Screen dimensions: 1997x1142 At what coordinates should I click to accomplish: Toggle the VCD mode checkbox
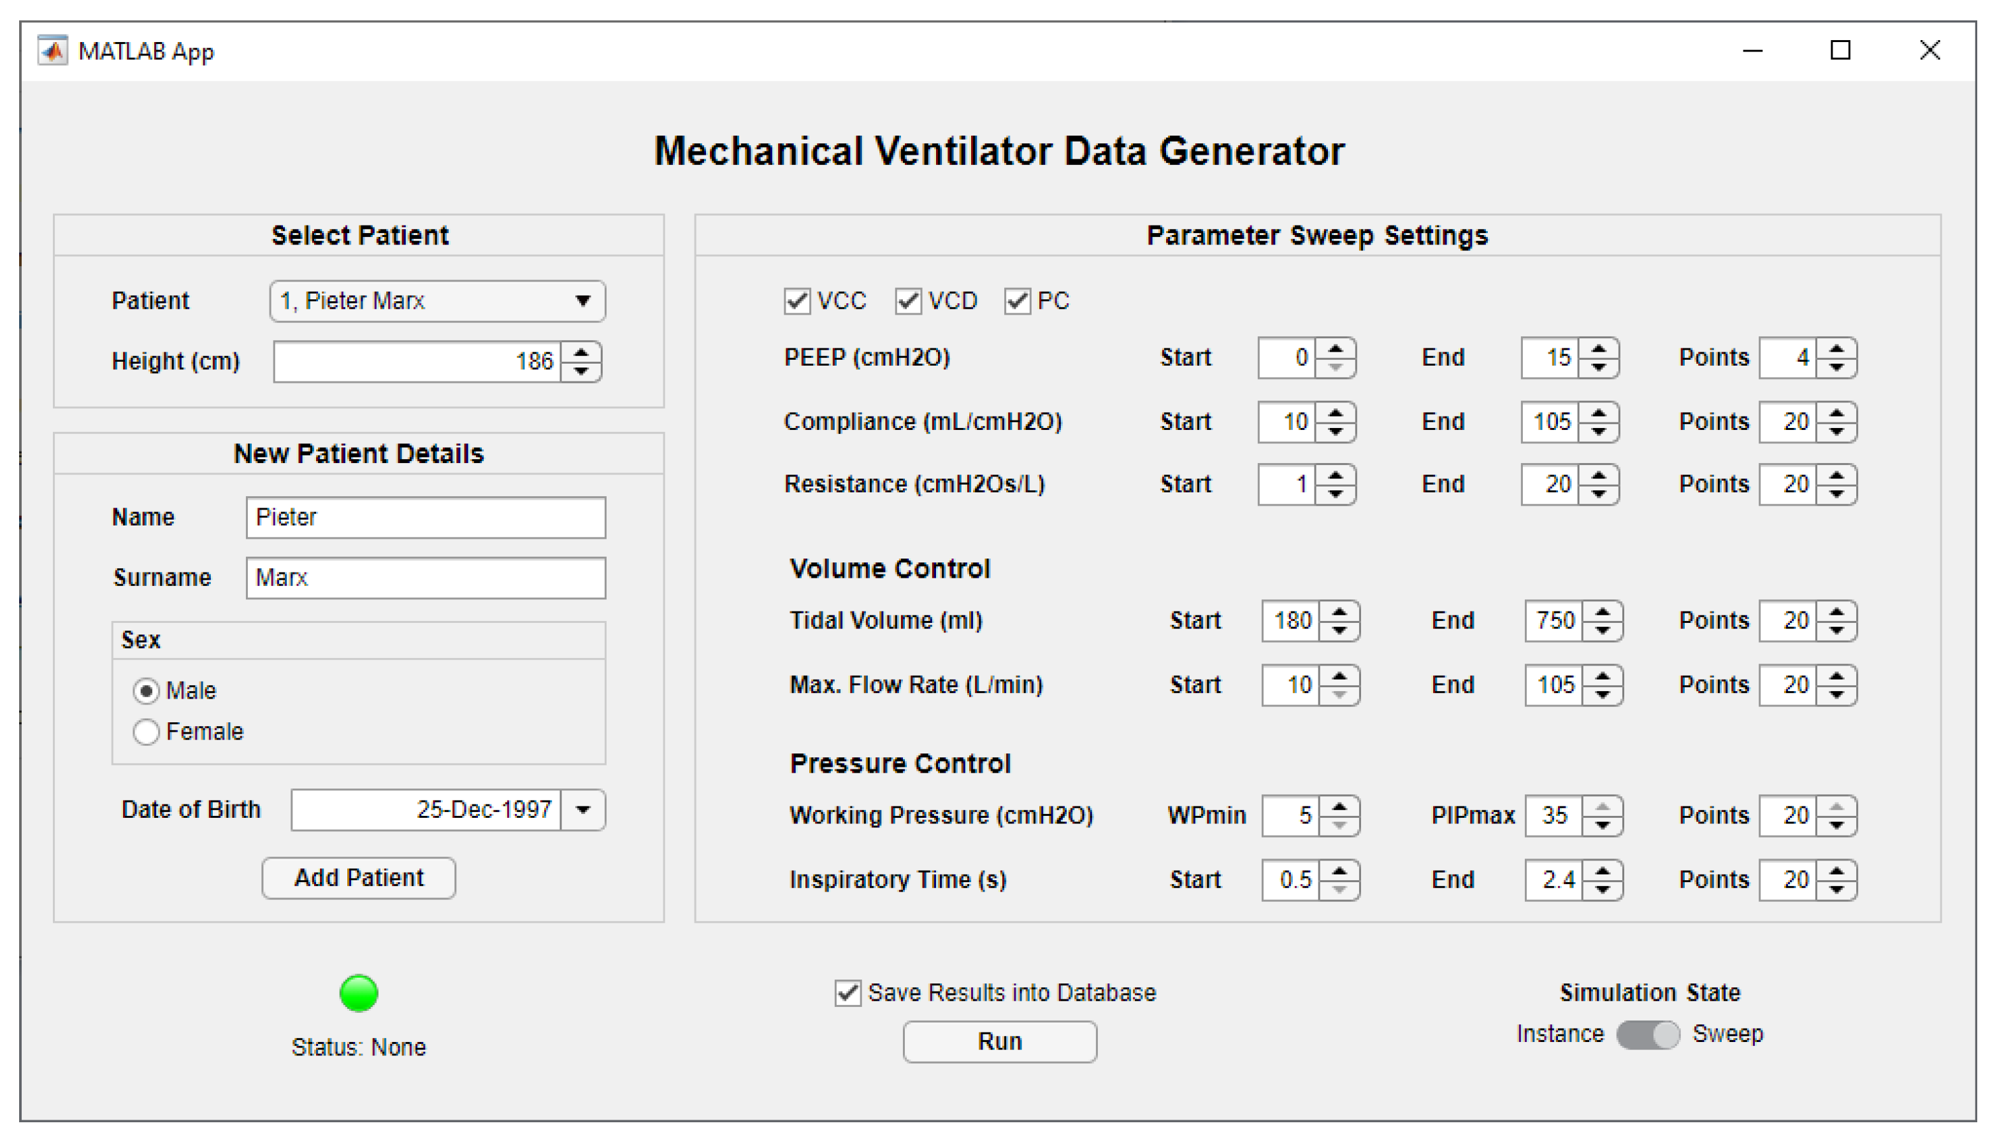pos(908,301)
